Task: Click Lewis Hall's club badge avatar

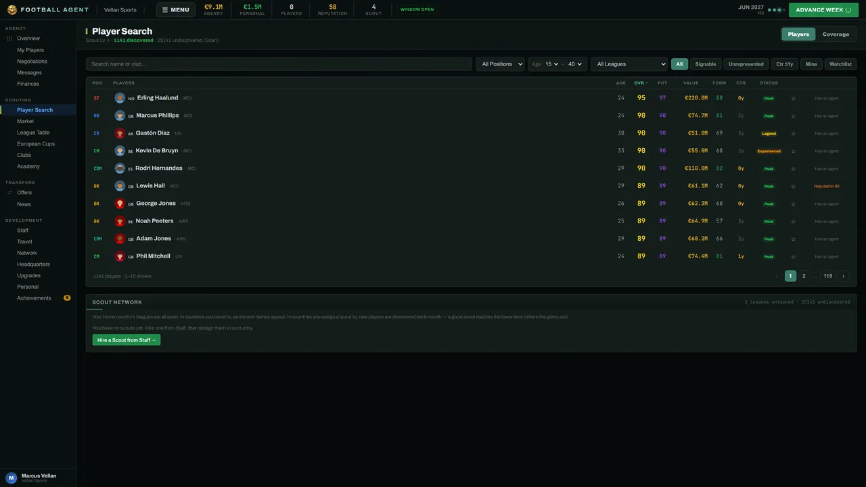Action: tap(120, 186)
